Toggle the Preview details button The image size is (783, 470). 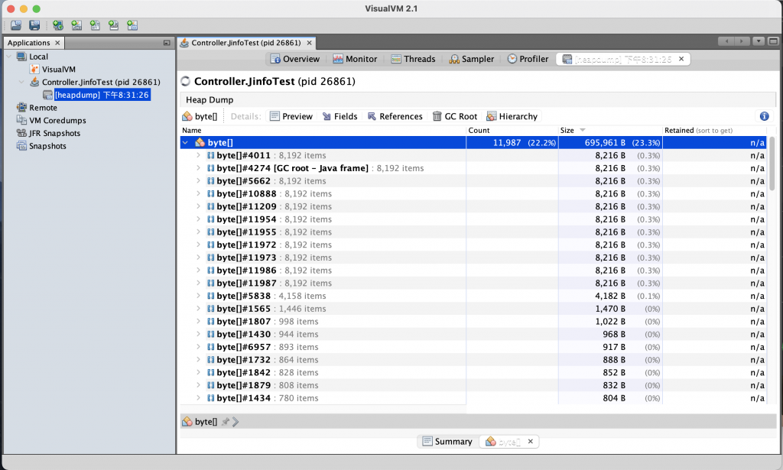coord(291,116)
